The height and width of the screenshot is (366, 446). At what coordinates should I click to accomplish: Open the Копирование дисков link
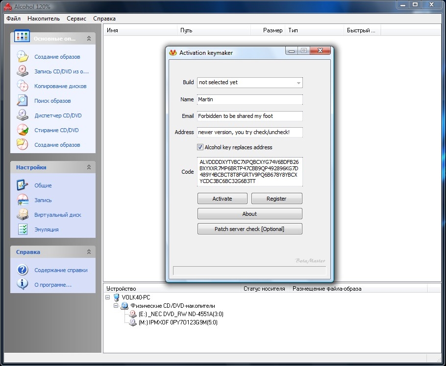[60, 86]
